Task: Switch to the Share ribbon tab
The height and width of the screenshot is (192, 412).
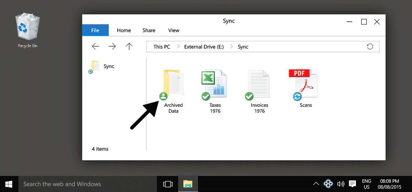Action: (149, 30)
